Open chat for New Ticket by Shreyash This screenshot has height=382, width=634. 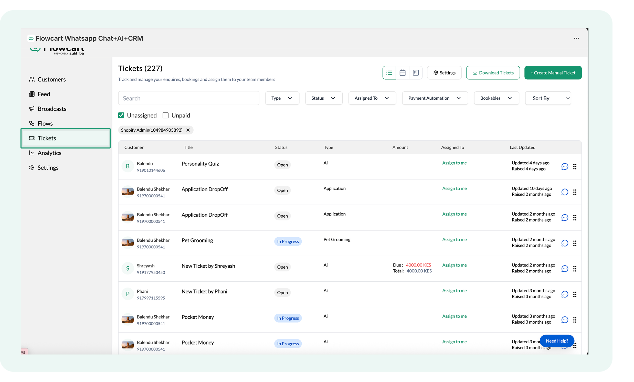click(x=565, y=269)
